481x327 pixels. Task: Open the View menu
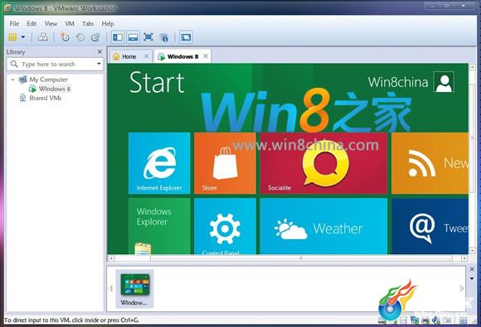pyautogui.click(x=51, y=23)
